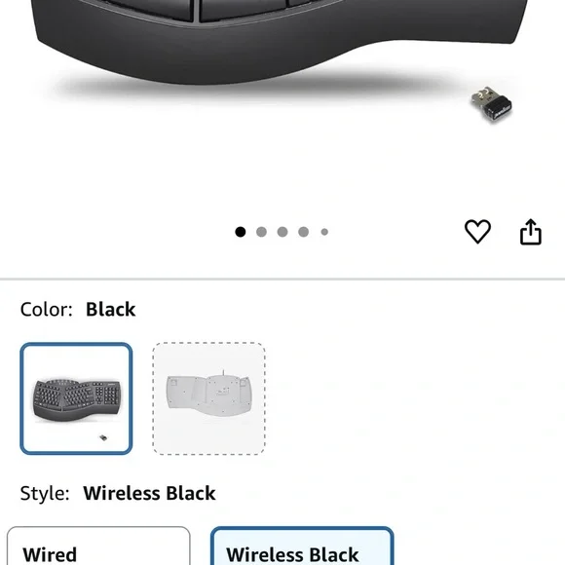The width and height of the screenshot is (565, 565).
Task: Click the bold "Black" color value
Action: (111, 310)
